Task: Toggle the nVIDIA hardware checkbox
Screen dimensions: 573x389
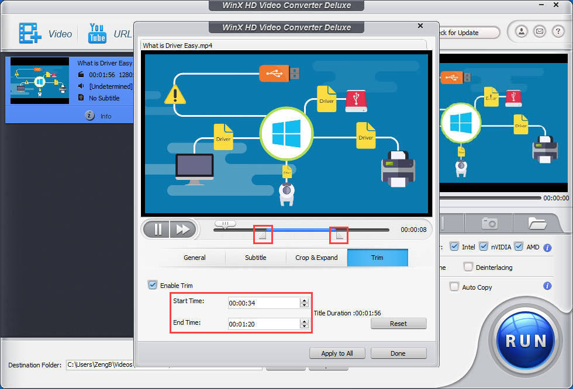Action: (483, 246)
